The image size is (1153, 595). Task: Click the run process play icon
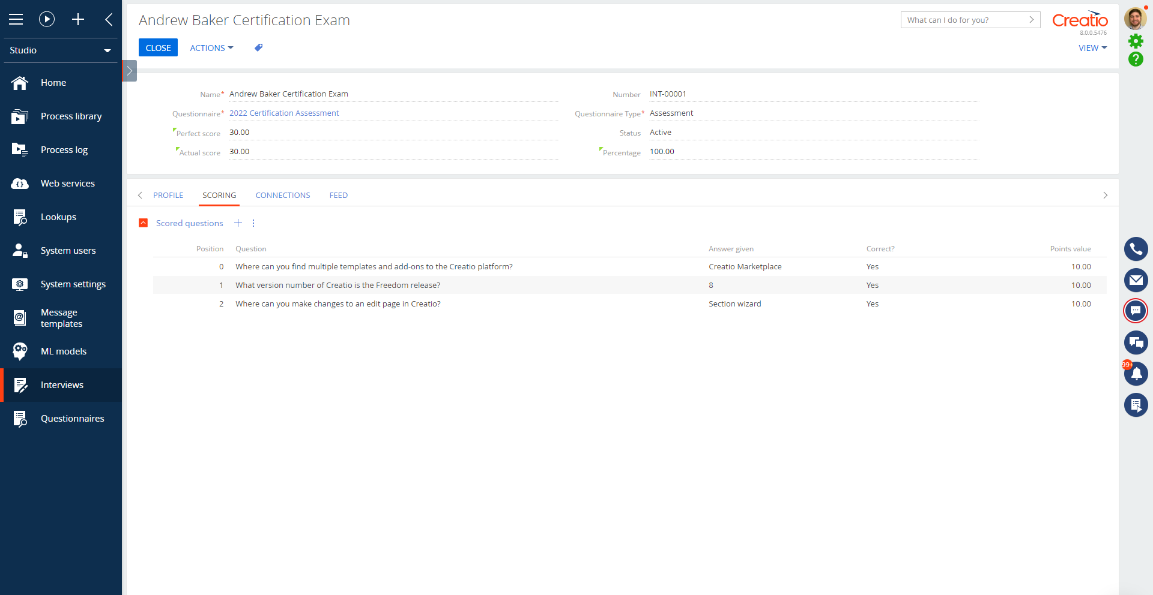click(47, 19)
